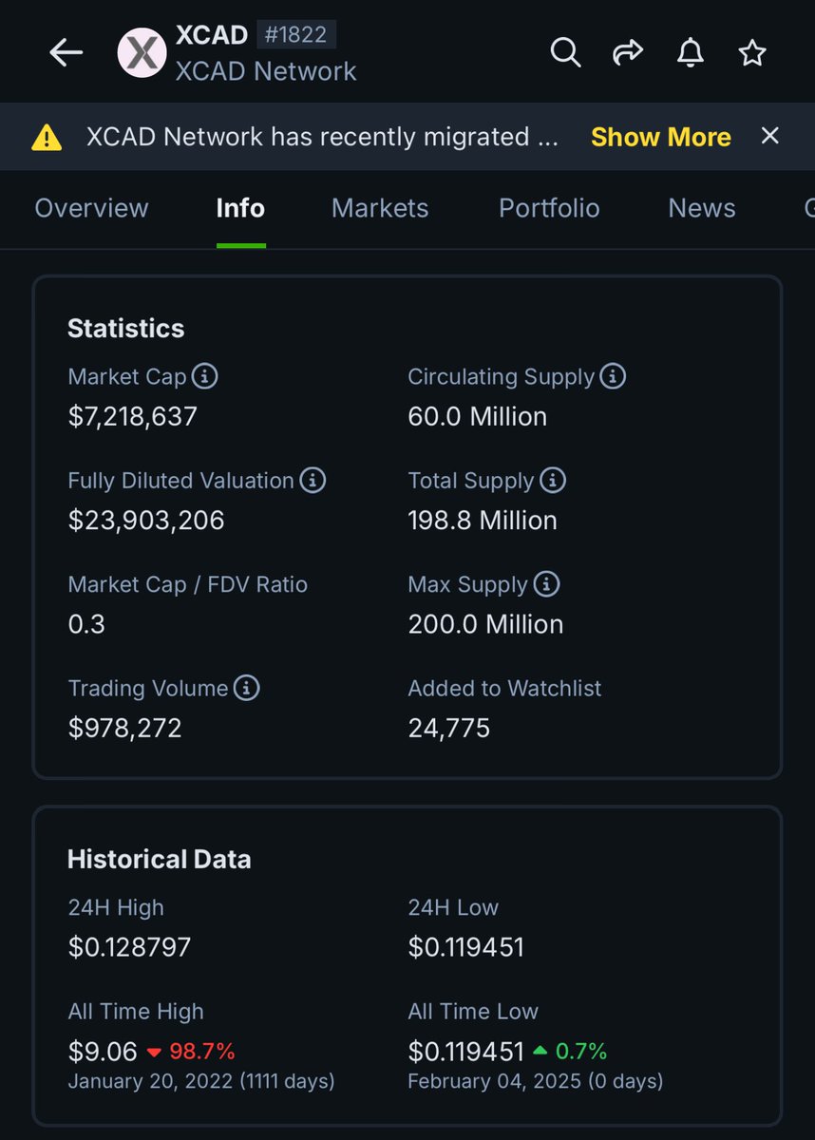
Task: Select circulating supply value 60.0 Million
Action: click(478, 417)
